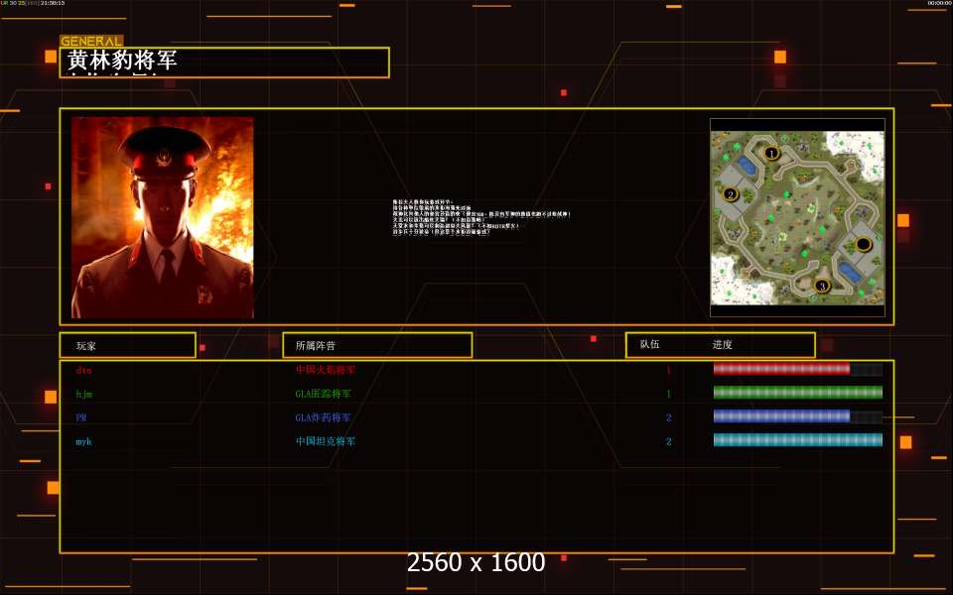Click the 进度 column header
Screen dimensions: 953x595
click(x=722, y=345)
